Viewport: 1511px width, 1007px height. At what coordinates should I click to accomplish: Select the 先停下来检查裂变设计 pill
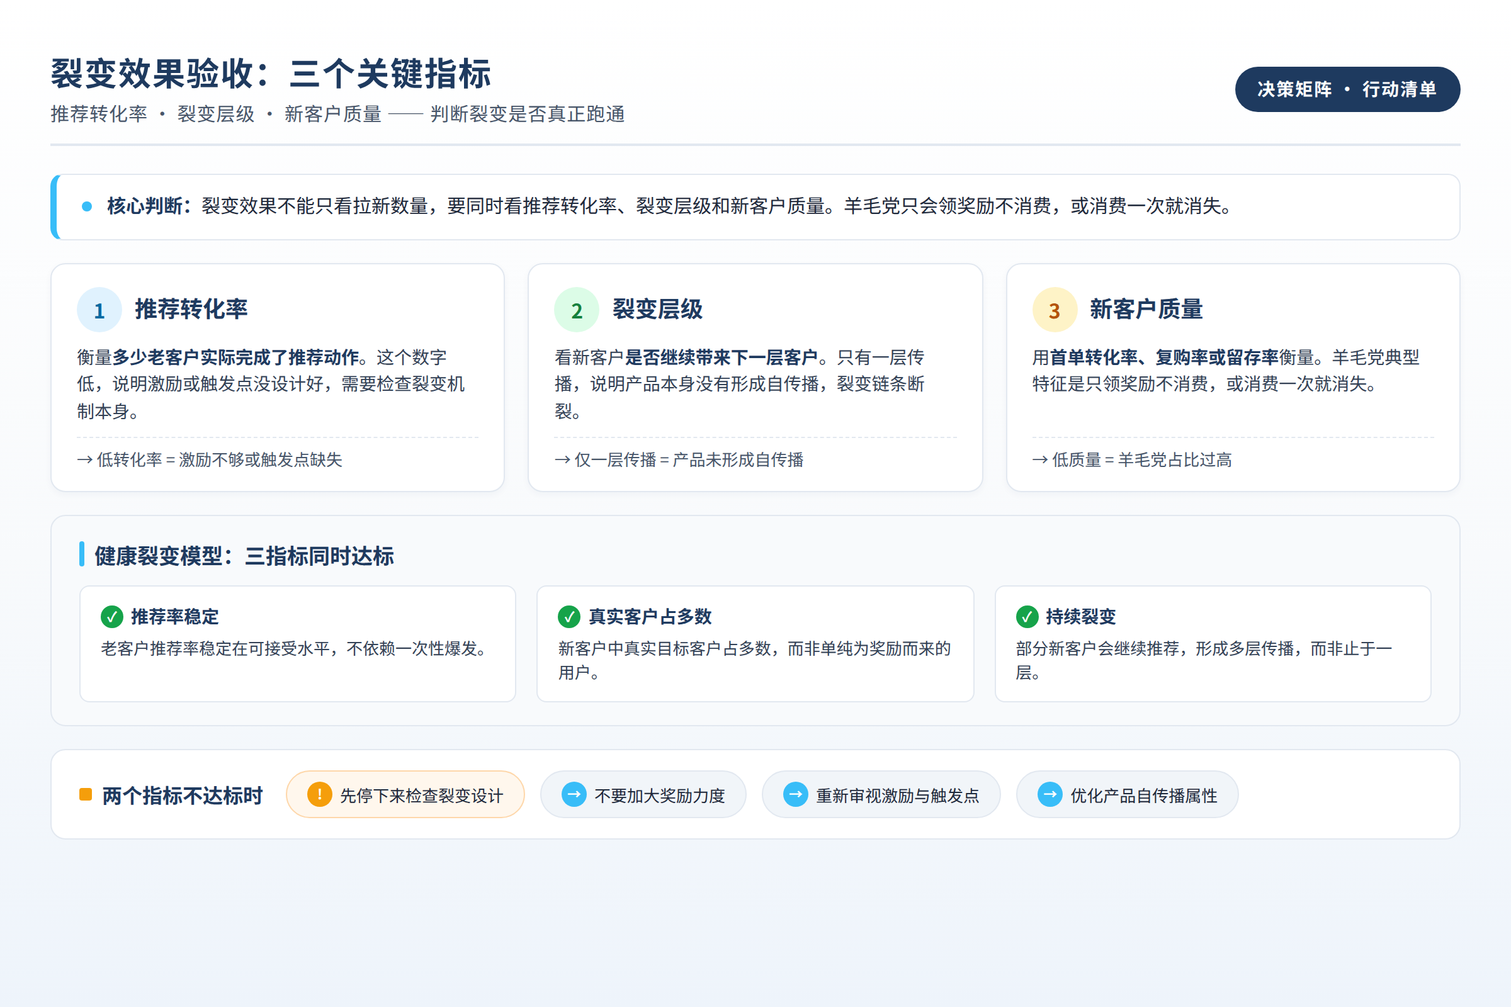click(405, 794)
